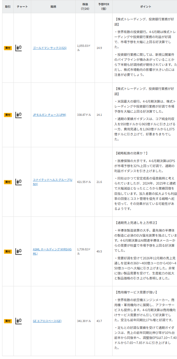Open chart icon for UnitedHealth Group row
The width and height of the screenshot is (177, 359).
pyautogui.click(x=18, y=182)
